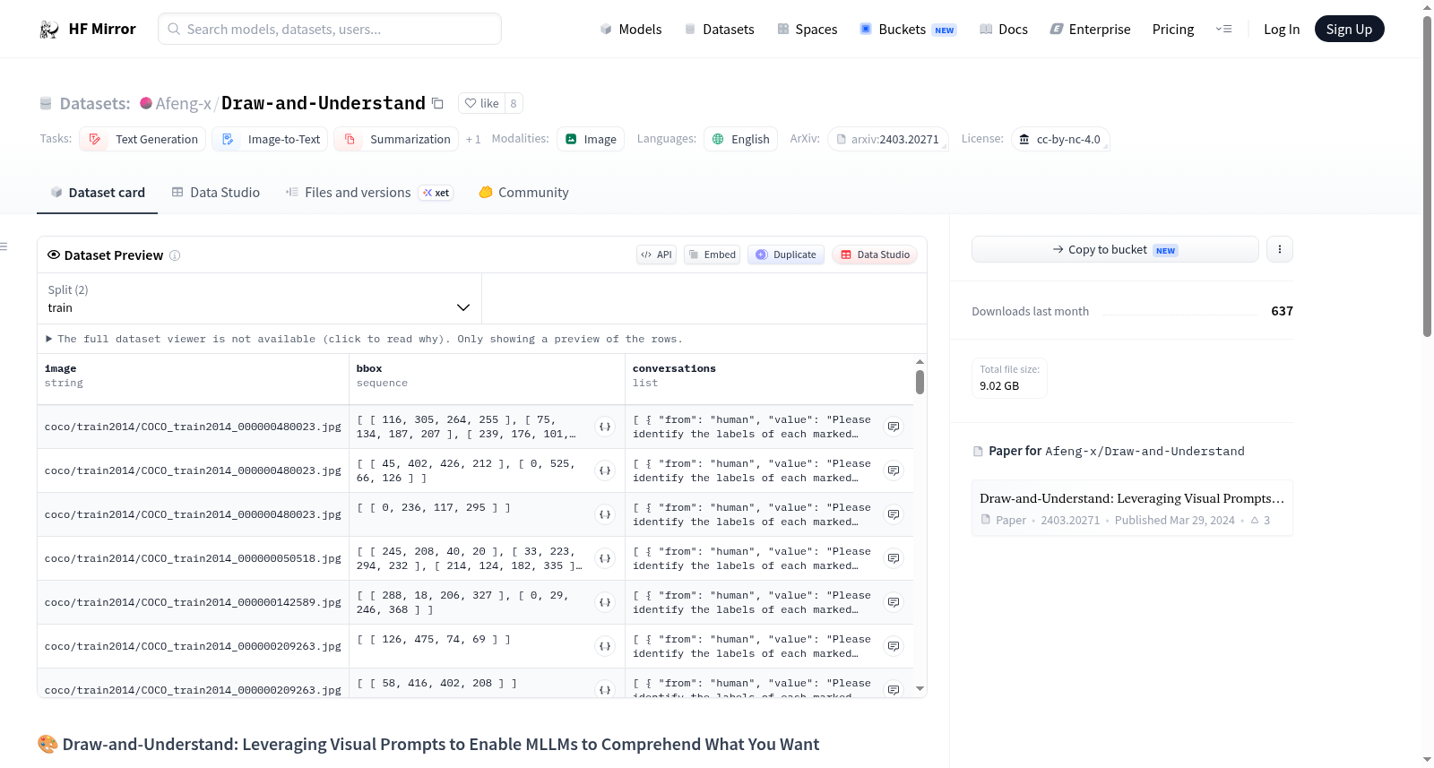Open the Community tab
This screenshot has width=1434, height=768.
pyautogui.click(x=524, y=192)
